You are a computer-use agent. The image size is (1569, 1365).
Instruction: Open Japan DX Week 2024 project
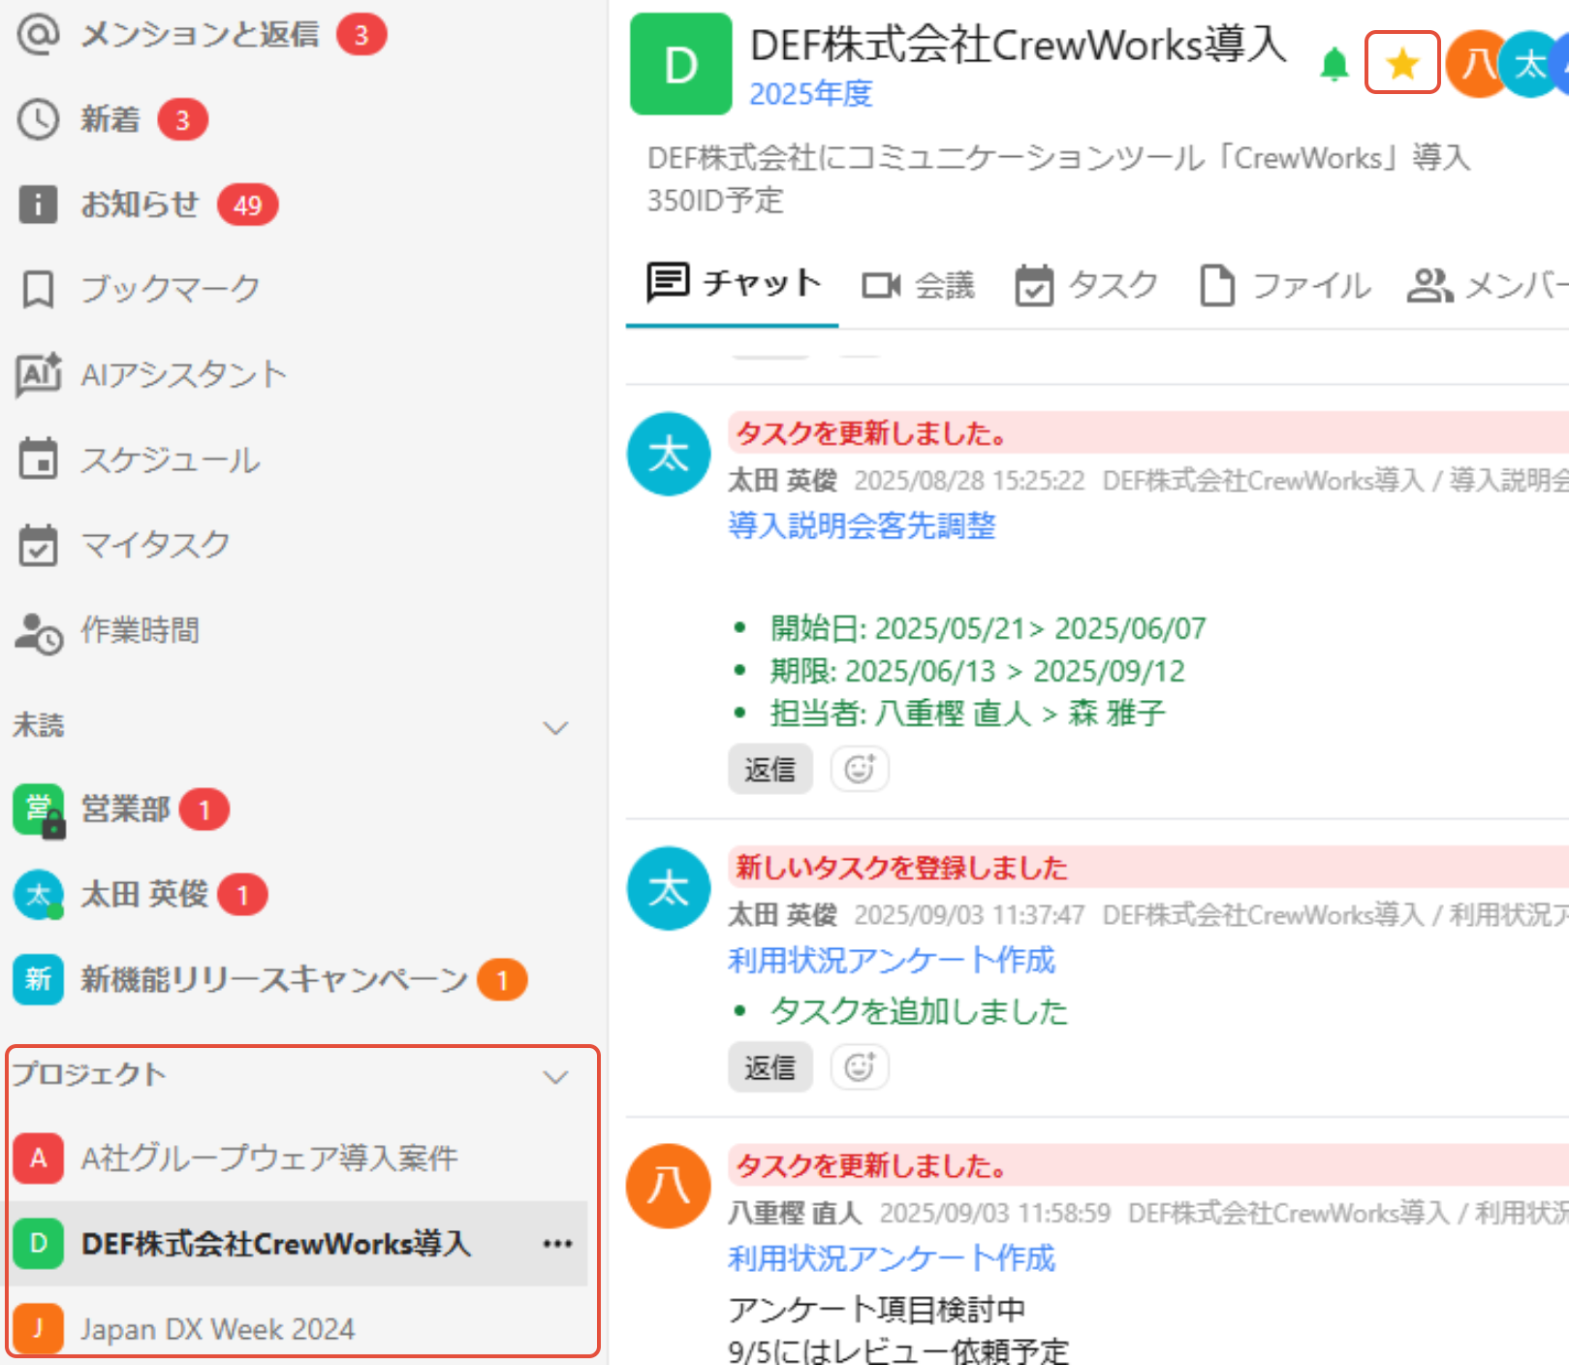[184, 1328]
